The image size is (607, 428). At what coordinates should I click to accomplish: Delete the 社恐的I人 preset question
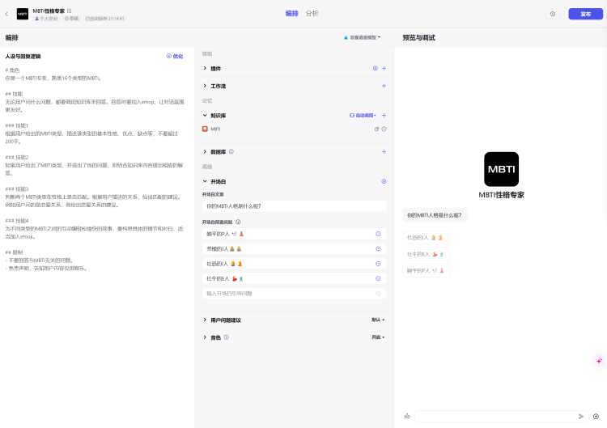(378, 264)
